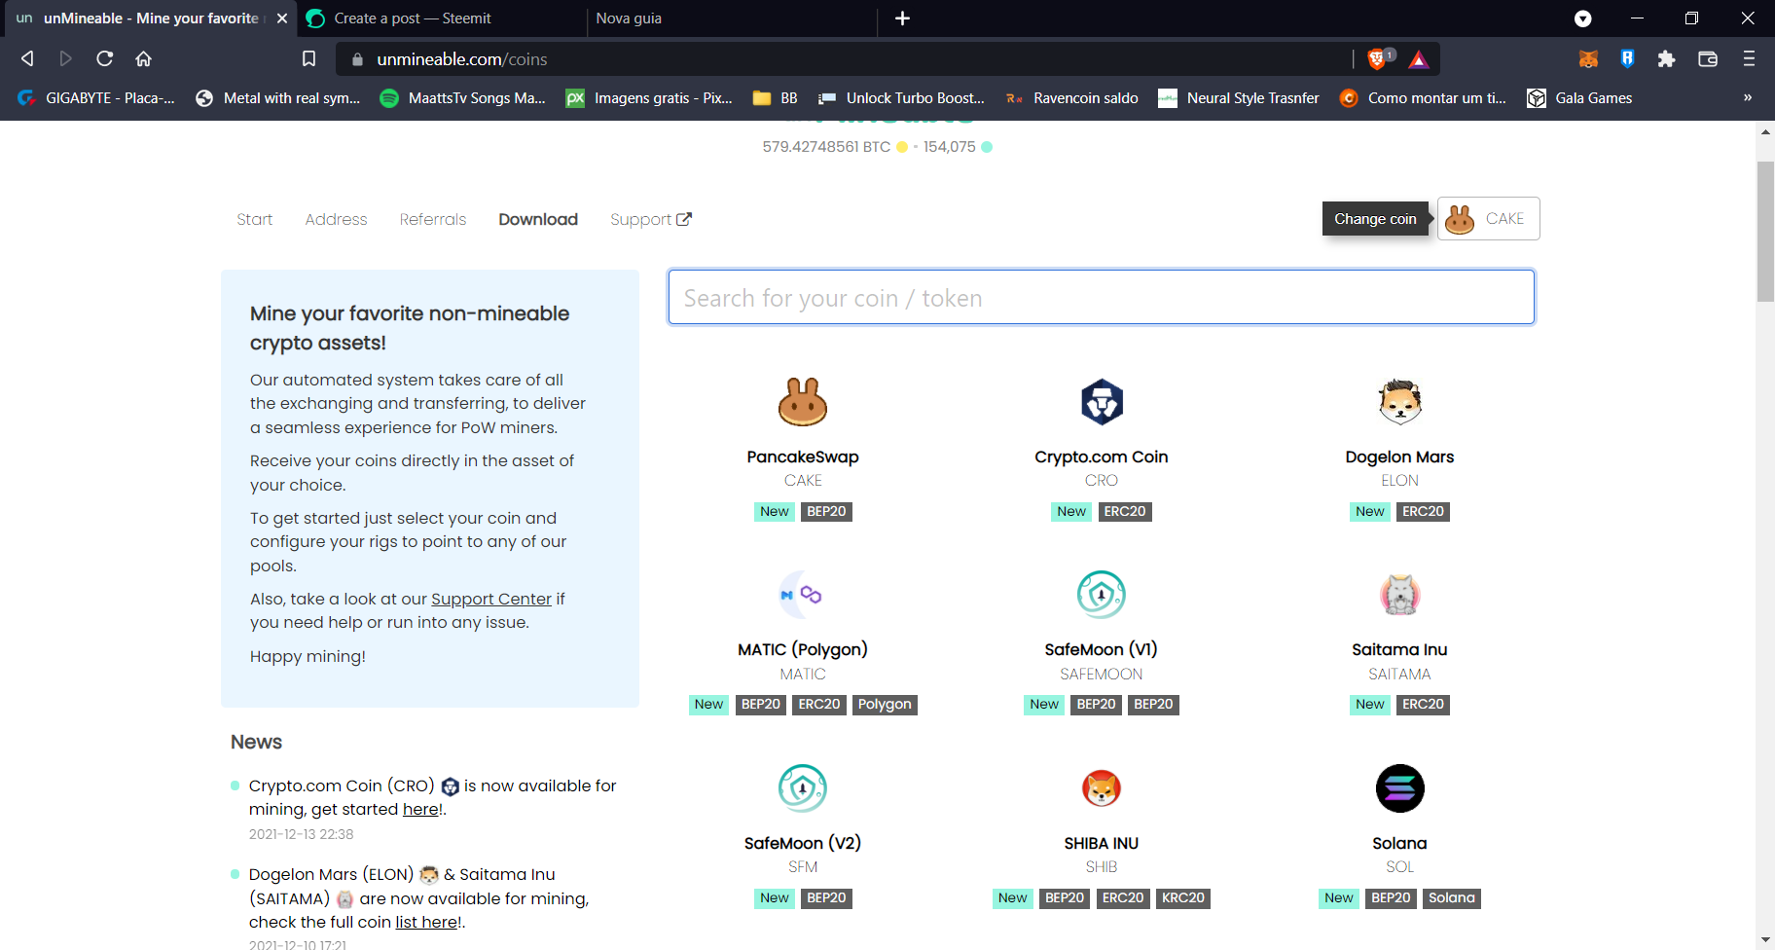Open the MetaMask fox extension
This screenshot has height=950, width=1775.
tap(1588, 58)
